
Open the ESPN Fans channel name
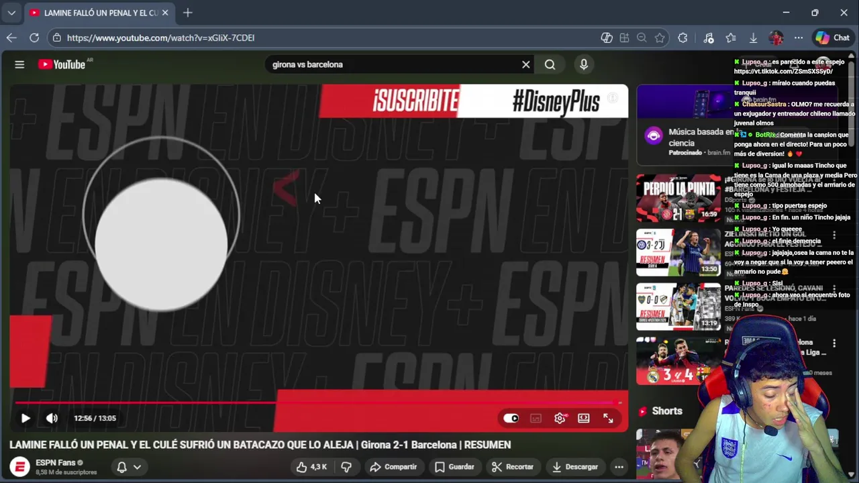tap(55, 462)
